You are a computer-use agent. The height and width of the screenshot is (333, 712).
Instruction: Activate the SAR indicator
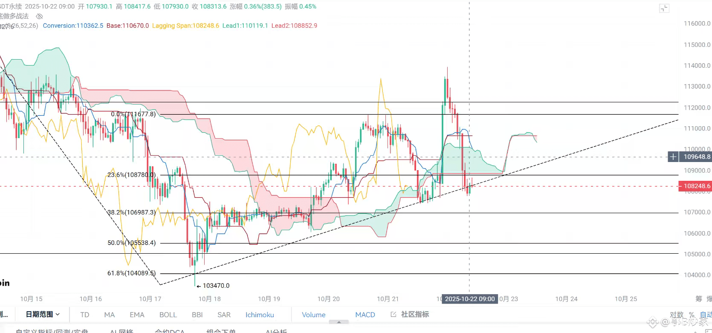(224, 315)
